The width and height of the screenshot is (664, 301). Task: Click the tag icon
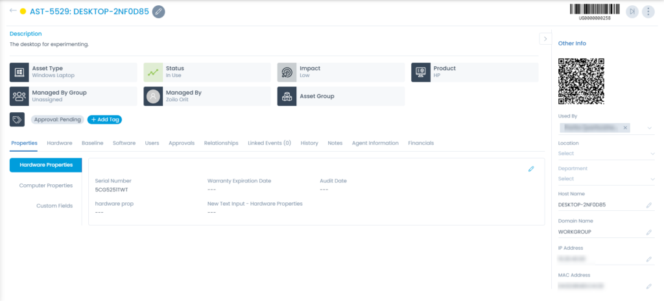click(17, 119)
